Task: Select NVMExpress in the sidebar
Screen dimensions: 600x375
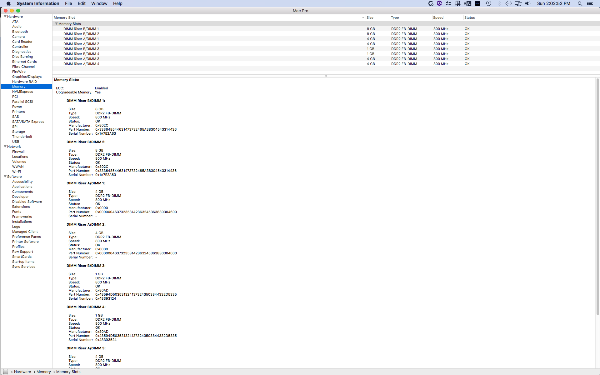Action: tap(22, 92)
